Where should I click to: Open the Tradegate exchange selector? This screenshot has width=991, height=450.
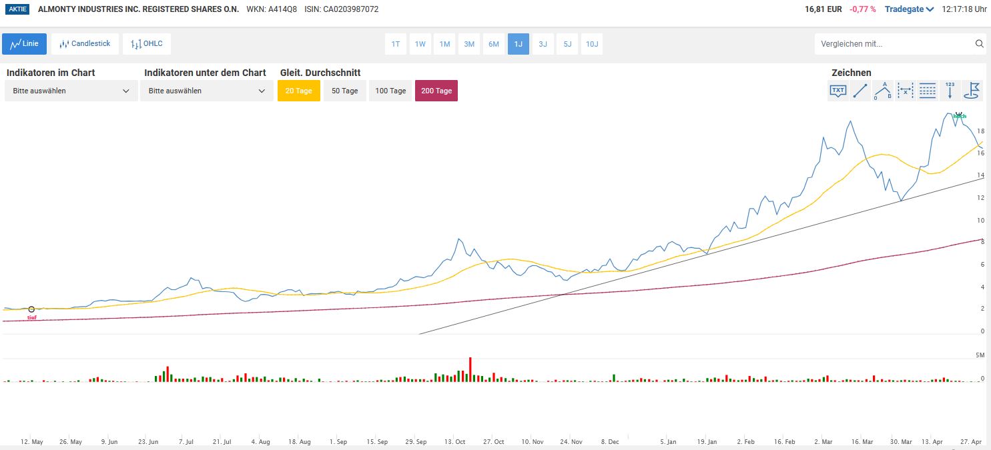tap(908, 9)
